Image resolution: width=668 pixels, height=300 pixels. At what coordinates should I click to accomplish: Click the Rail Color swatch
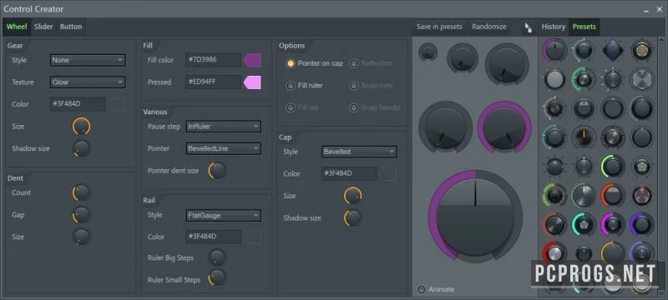click(x=253, y=237)
